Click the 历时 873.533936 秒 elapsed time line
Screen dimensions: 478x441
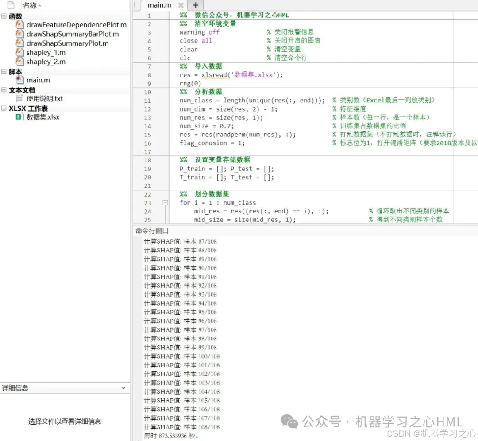point(171,436)
